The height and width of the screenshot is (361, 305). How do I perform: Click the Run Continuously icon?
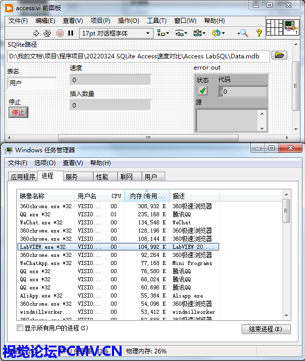click(47, 33)
